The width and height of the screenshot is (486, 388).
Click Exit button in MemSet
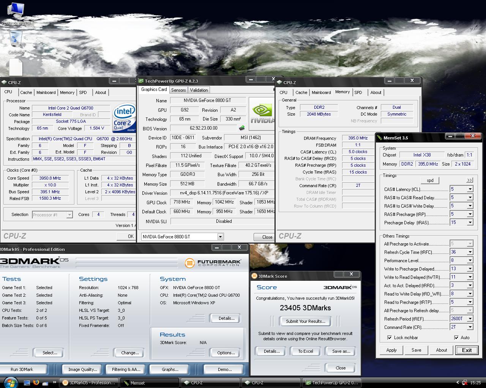(467, 350)
